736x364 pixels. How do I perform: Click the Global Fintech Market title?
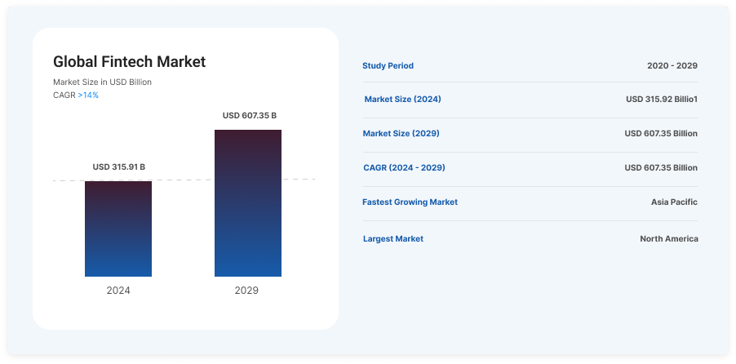[129, 61]
